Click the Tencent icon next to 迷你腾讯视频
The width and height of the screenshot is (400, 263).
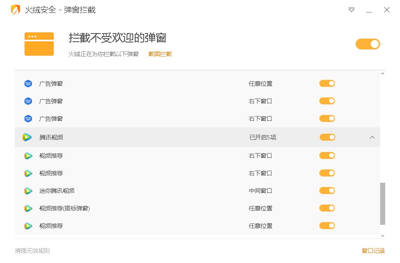tap(28, 191)
